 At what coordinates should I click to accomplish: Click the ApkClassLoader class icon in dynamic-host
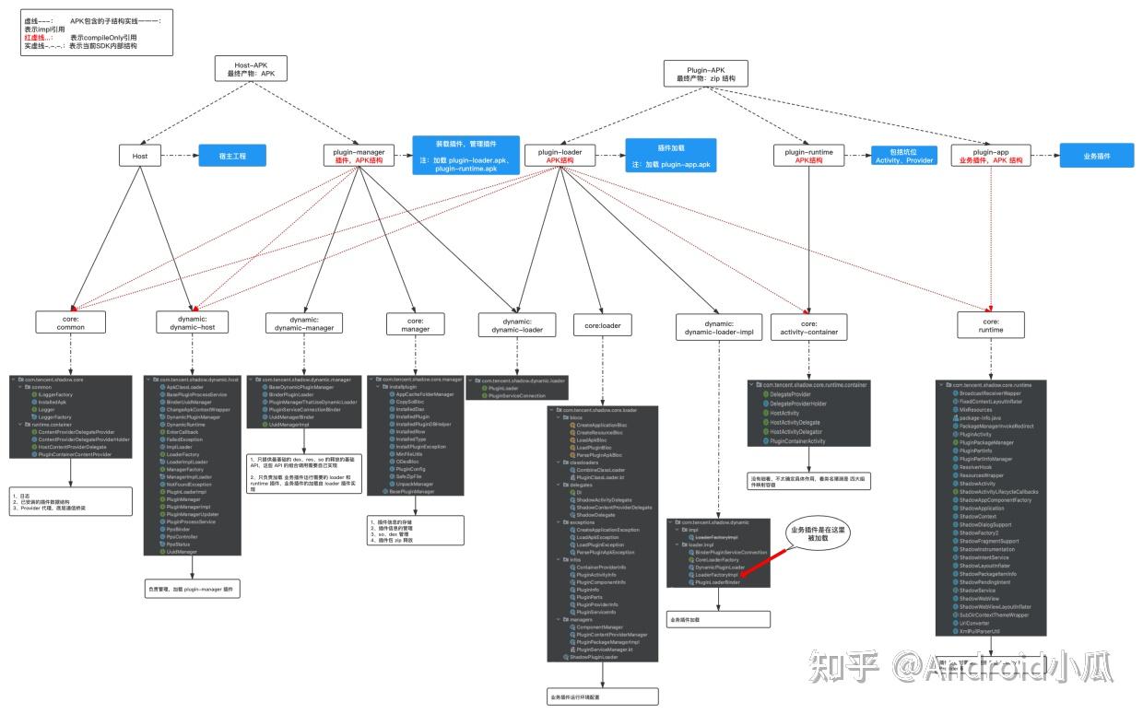click(x=162, y=388)
